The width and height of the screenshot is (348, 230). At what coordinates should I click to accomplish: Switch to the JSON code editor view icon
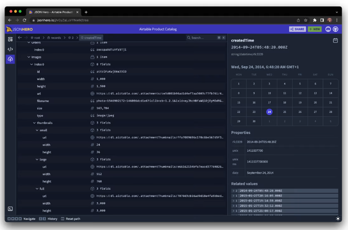[10, 49]
